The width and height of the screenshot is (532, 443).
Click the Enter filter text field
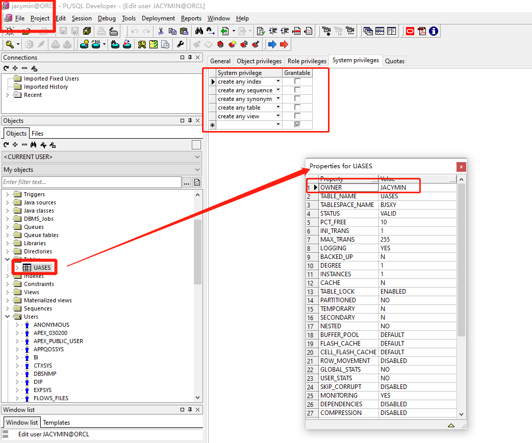coord(92,182)
